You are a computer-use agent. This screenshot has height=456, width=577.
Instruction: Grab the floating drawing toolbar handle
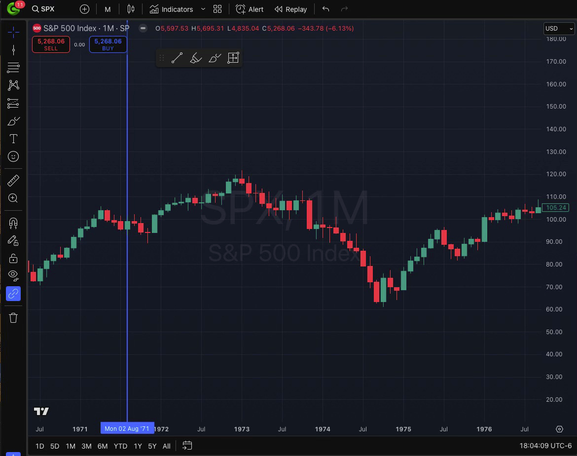tap(162, 58)
